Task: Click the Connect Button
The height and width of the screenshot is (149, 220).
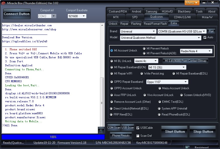Action: click(17, 14)
